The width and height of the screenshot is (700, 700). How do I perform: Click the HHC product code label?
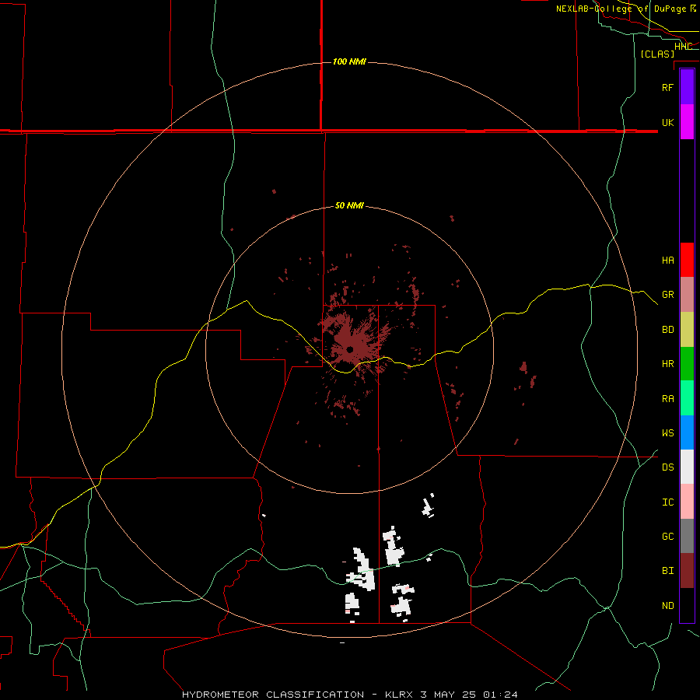[x=683, y=46]
